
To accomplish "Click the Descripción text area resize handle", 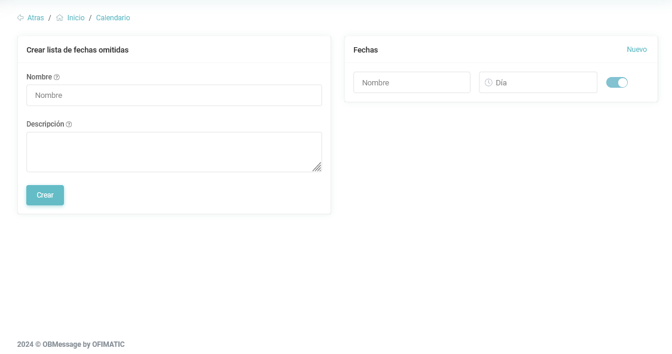I will [x=317, y=167].
